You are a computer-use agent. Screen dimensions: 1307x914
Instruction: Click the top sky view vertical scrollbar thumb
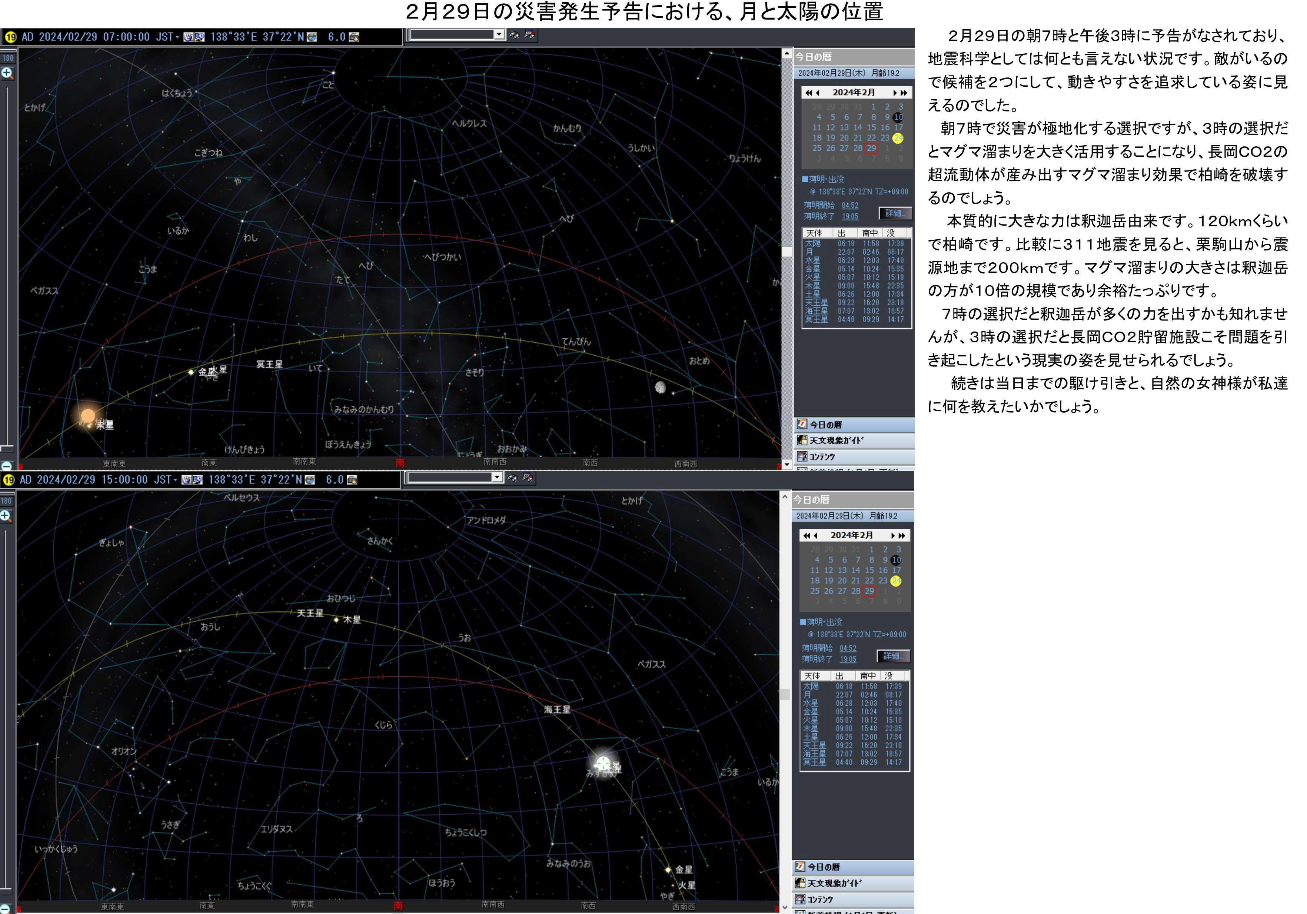pyautogui.click(x=787, y=252)
